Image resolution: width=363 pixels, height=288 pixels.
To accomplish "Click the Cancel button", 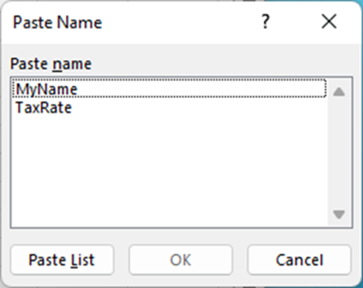I will [x=299, y=261].
